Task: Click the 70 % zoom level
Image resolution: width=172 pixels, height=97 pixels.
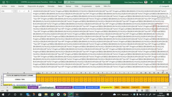Action: point(169,91)
